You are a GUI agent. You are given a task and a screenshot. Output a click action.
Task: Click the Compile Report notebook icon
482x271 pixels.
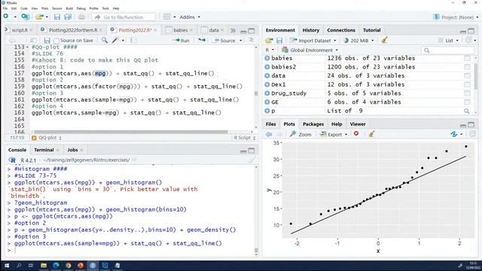point(133,40)
